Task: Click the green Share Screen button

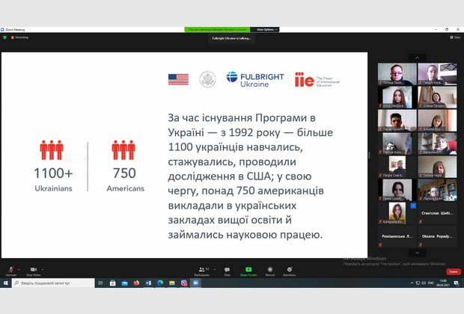Action: click(248, 271)
